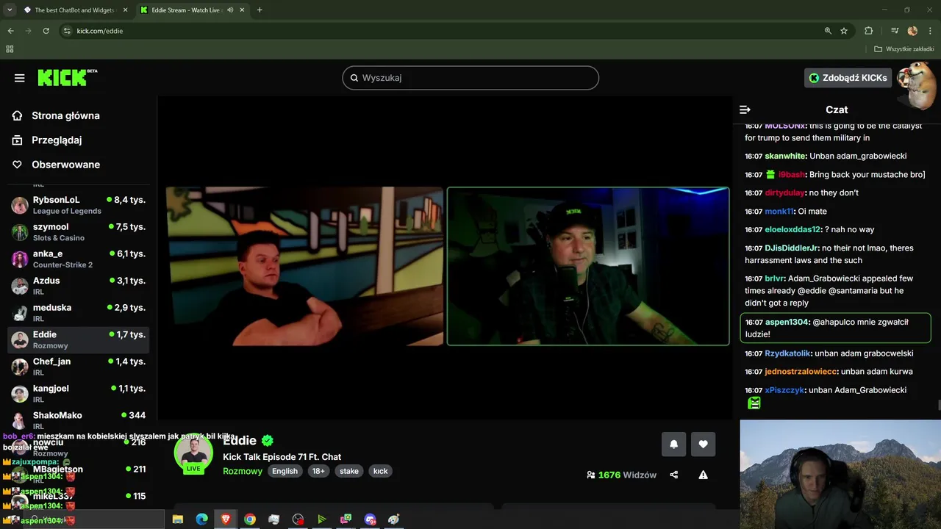This screenshot has height=529, width=941.
Task: Open Eddie's LIVE avatar
Action: (193, 453)
